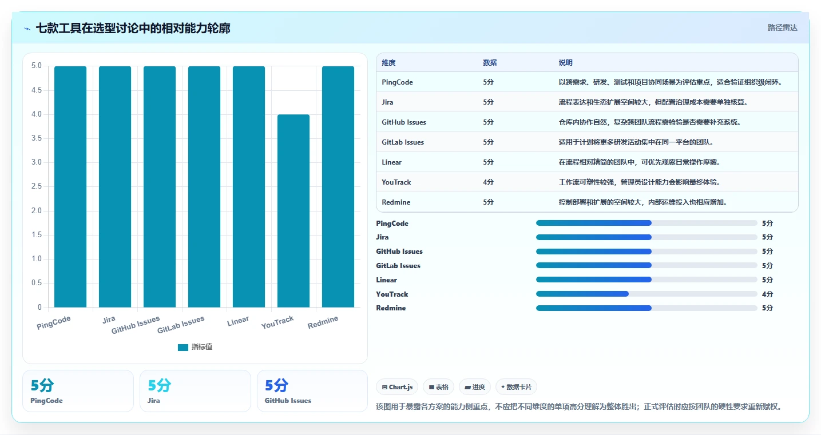Click the GitLab Issues label on the chart x-axis
The width and height of the screenshot is (821, 435).
[x=181, y=325]
